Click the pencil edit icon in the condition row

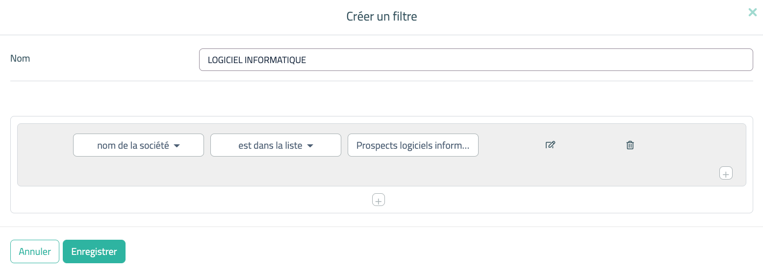click(x=550, y=145)
